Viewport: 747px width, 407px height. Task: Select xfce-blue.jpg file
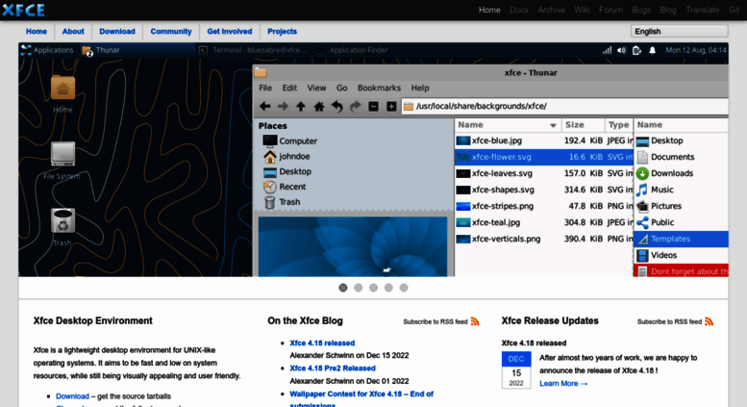[543, 140]
